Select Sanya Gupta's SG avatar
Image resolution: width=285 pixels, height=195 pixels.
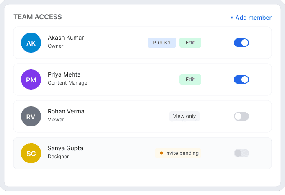tap(31, 153)
